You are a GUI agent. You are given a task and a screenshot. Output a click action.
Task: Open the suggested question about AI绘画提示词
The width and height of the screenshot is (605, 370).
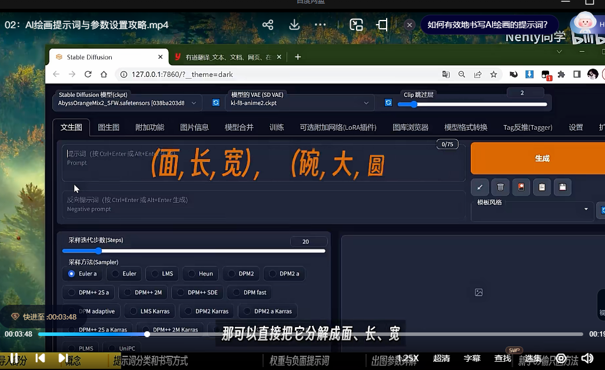[487, 25]
